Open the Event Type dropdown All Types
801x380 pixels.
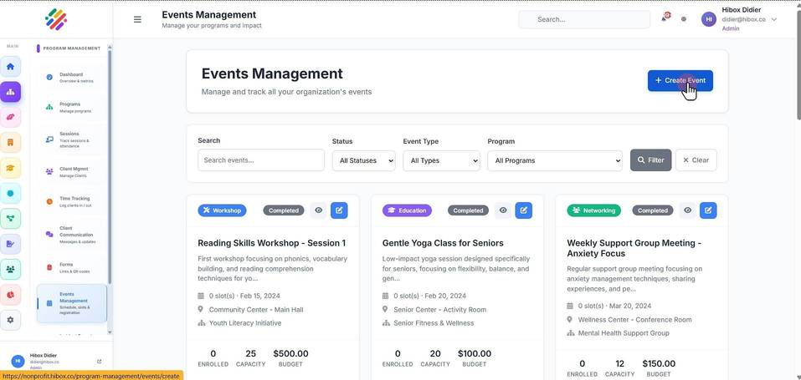(441, 160)
